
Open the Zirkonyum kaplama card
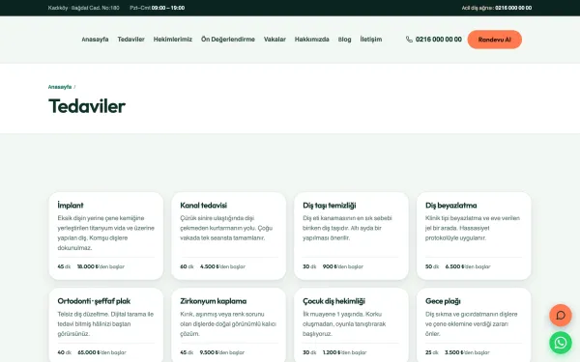(228, 325)
